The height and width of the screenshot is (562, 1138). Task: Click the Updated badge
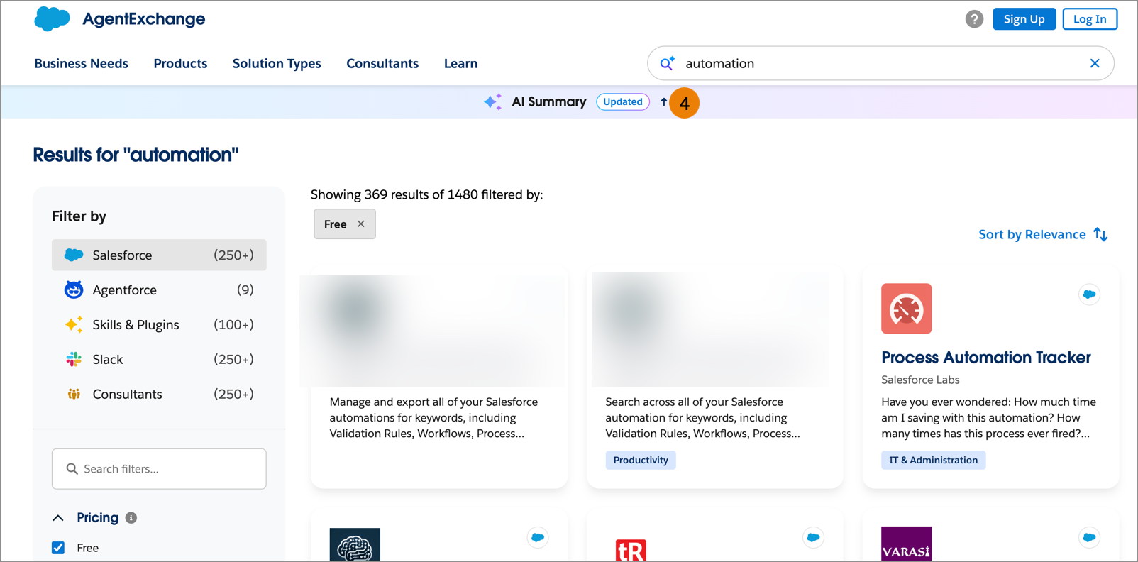[622, 101]
